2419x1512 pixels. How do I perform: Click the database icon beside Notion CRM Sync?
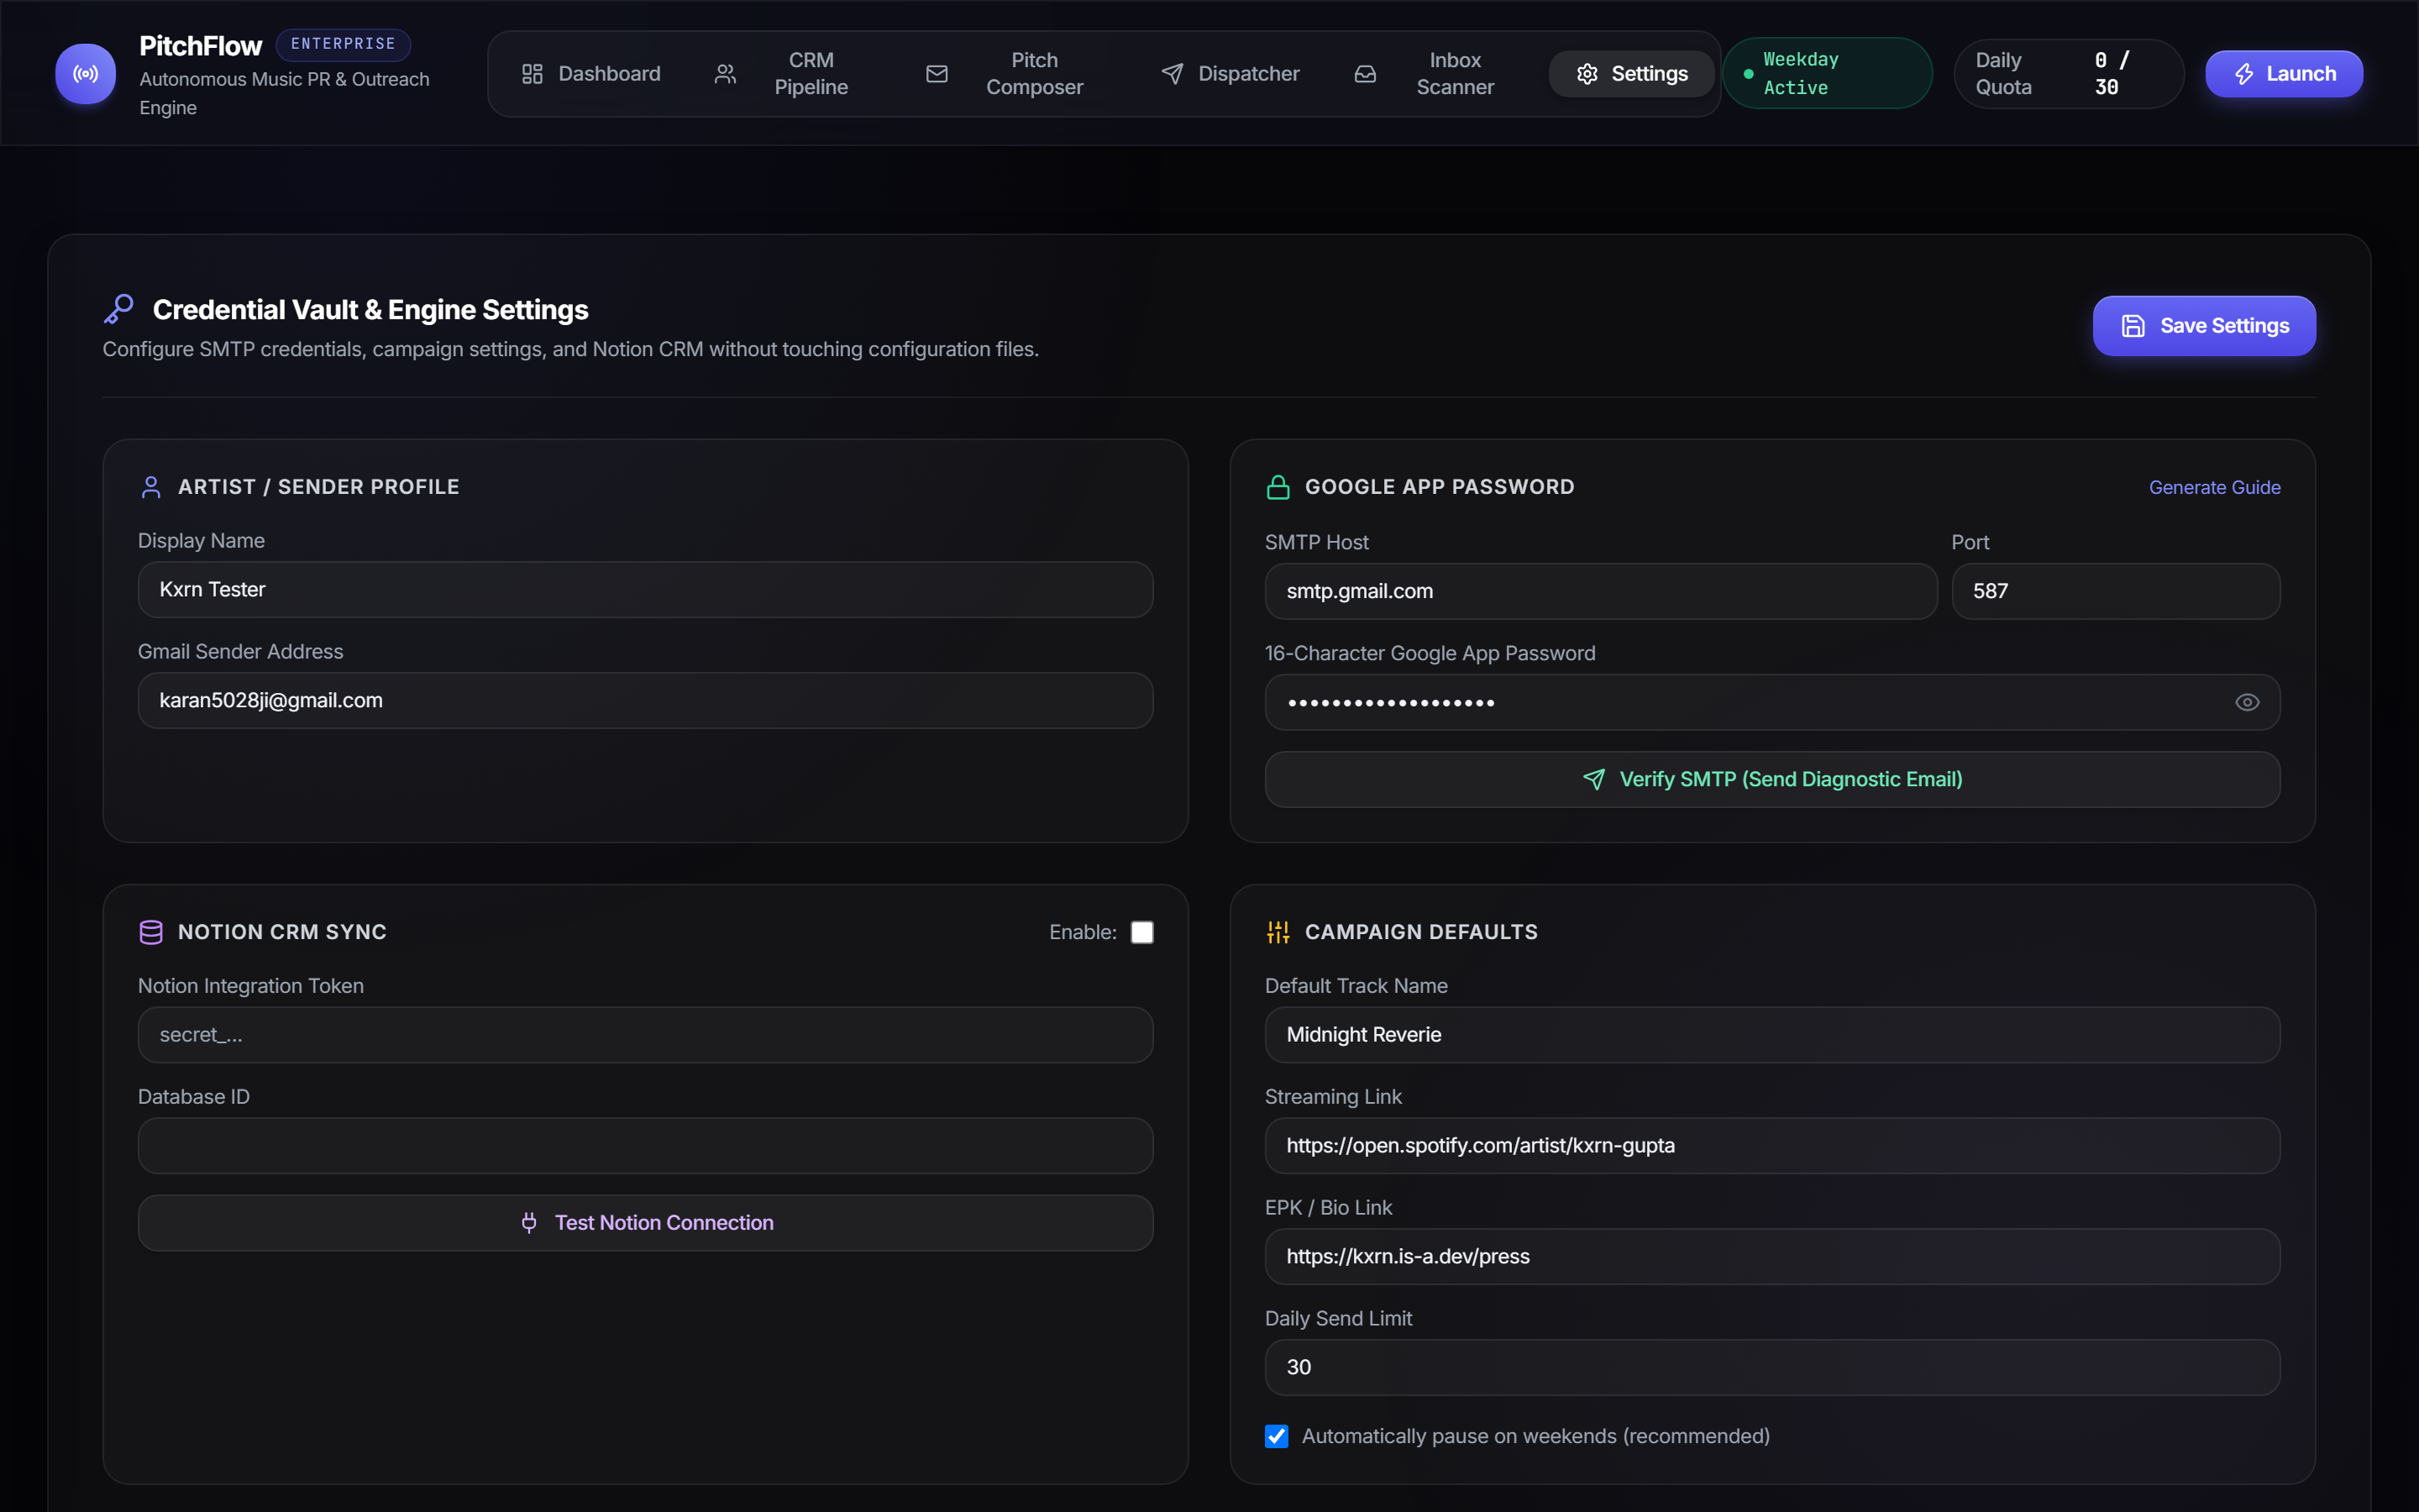151,932
